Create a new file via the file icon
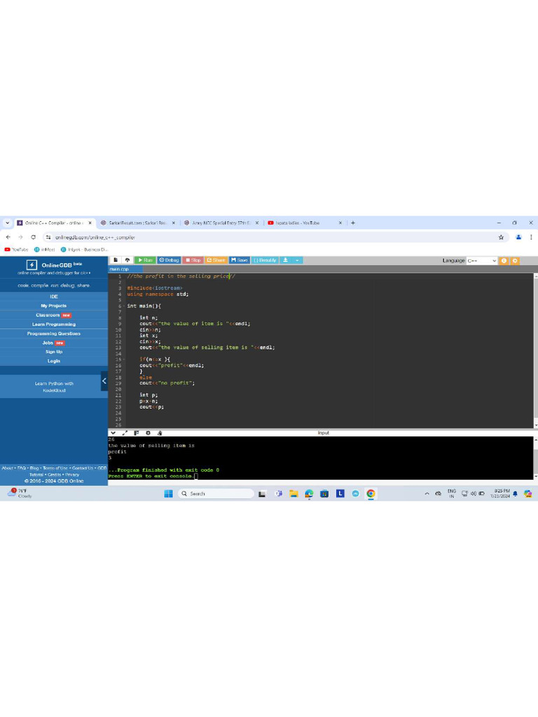 coord(116,260)
